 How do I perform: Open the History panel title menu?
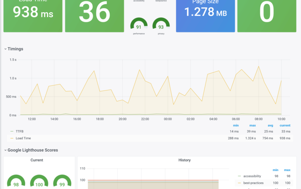(x=184, y=160)
